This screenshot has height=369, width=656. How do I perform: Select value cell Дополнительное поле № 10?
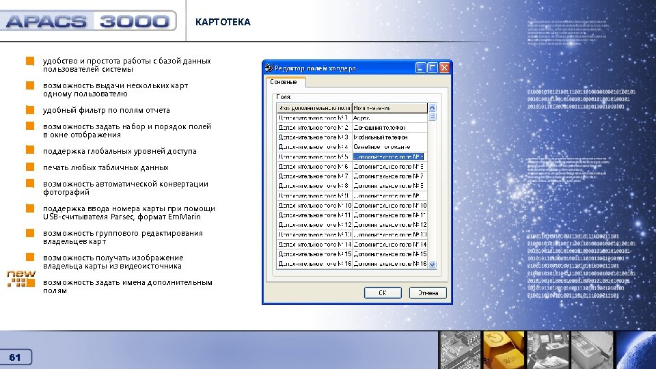(389, 206)
